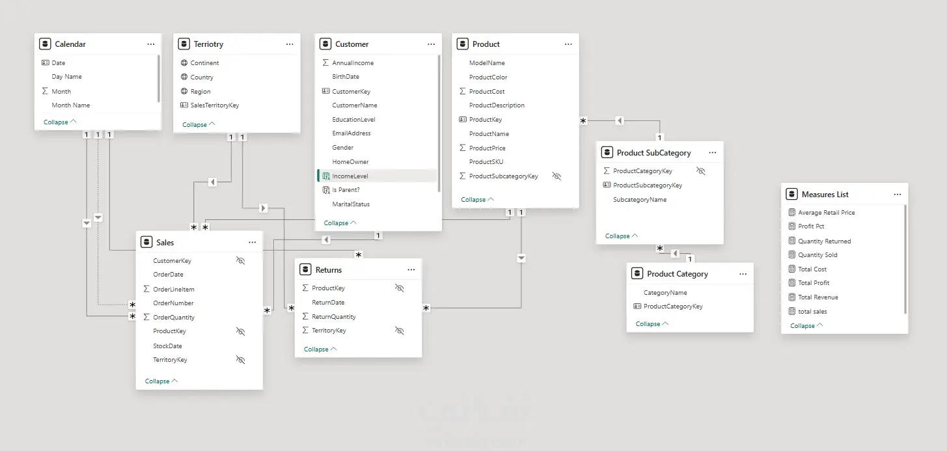This screenshot has width=947, height=451.
Task: Click the Continent globe icon in Territory
Action: click(x=184, y=63)
